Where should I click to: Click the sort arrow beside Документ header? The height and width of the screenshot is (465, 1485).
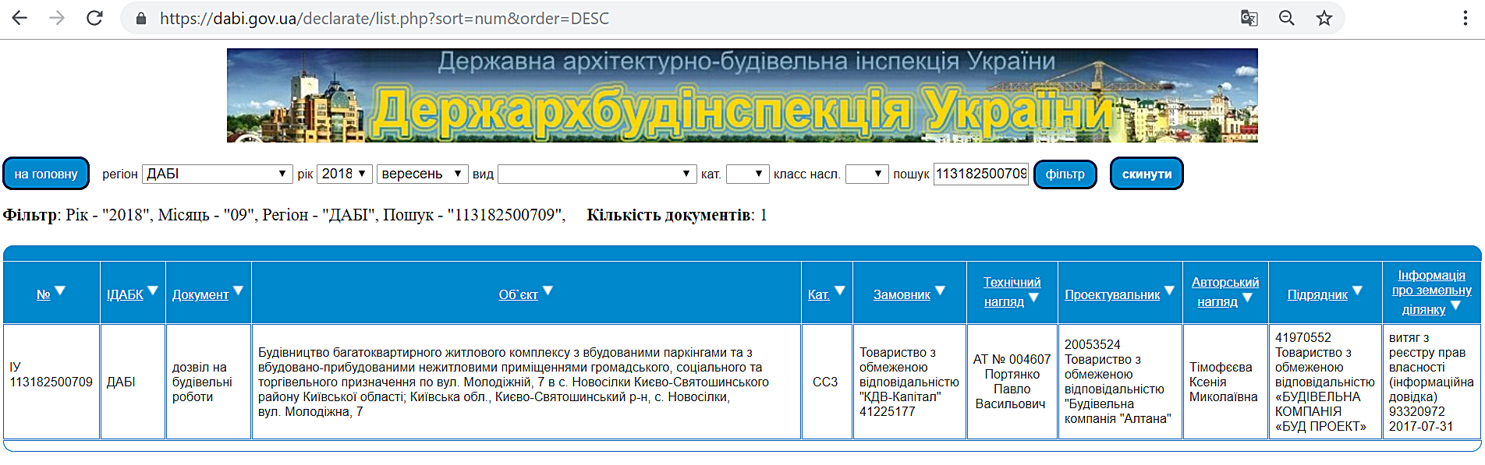tap(238, 291)
